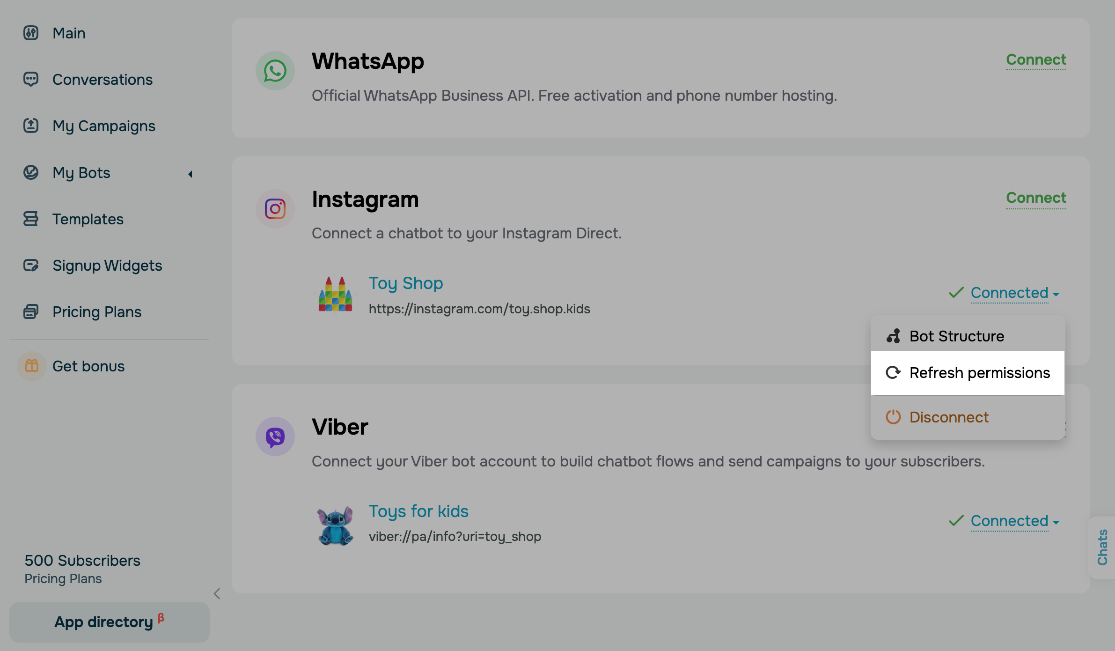Image resolution: width=1115 pixels, height=651 pixels.
Task: Click the Get bonus gift icon
Action: coord(32,366)
